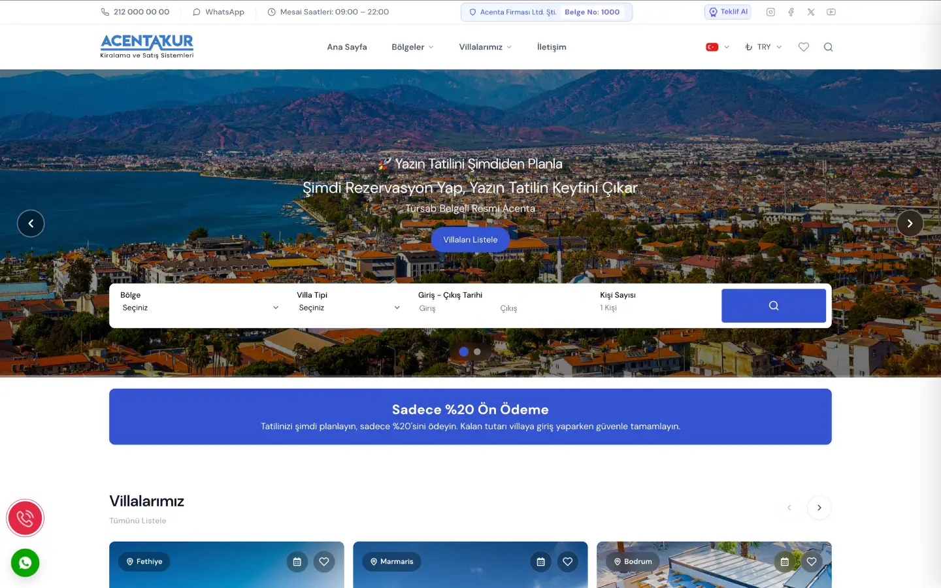Open favorites heart icon in header
Viewport: 941px width, 588px height.
click(804, 47)
